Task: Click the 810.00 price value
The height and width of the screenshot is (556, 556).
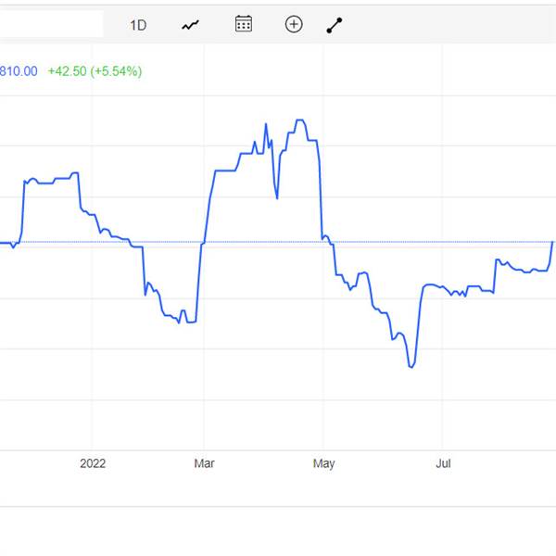Action: click(x=19, y=71)
